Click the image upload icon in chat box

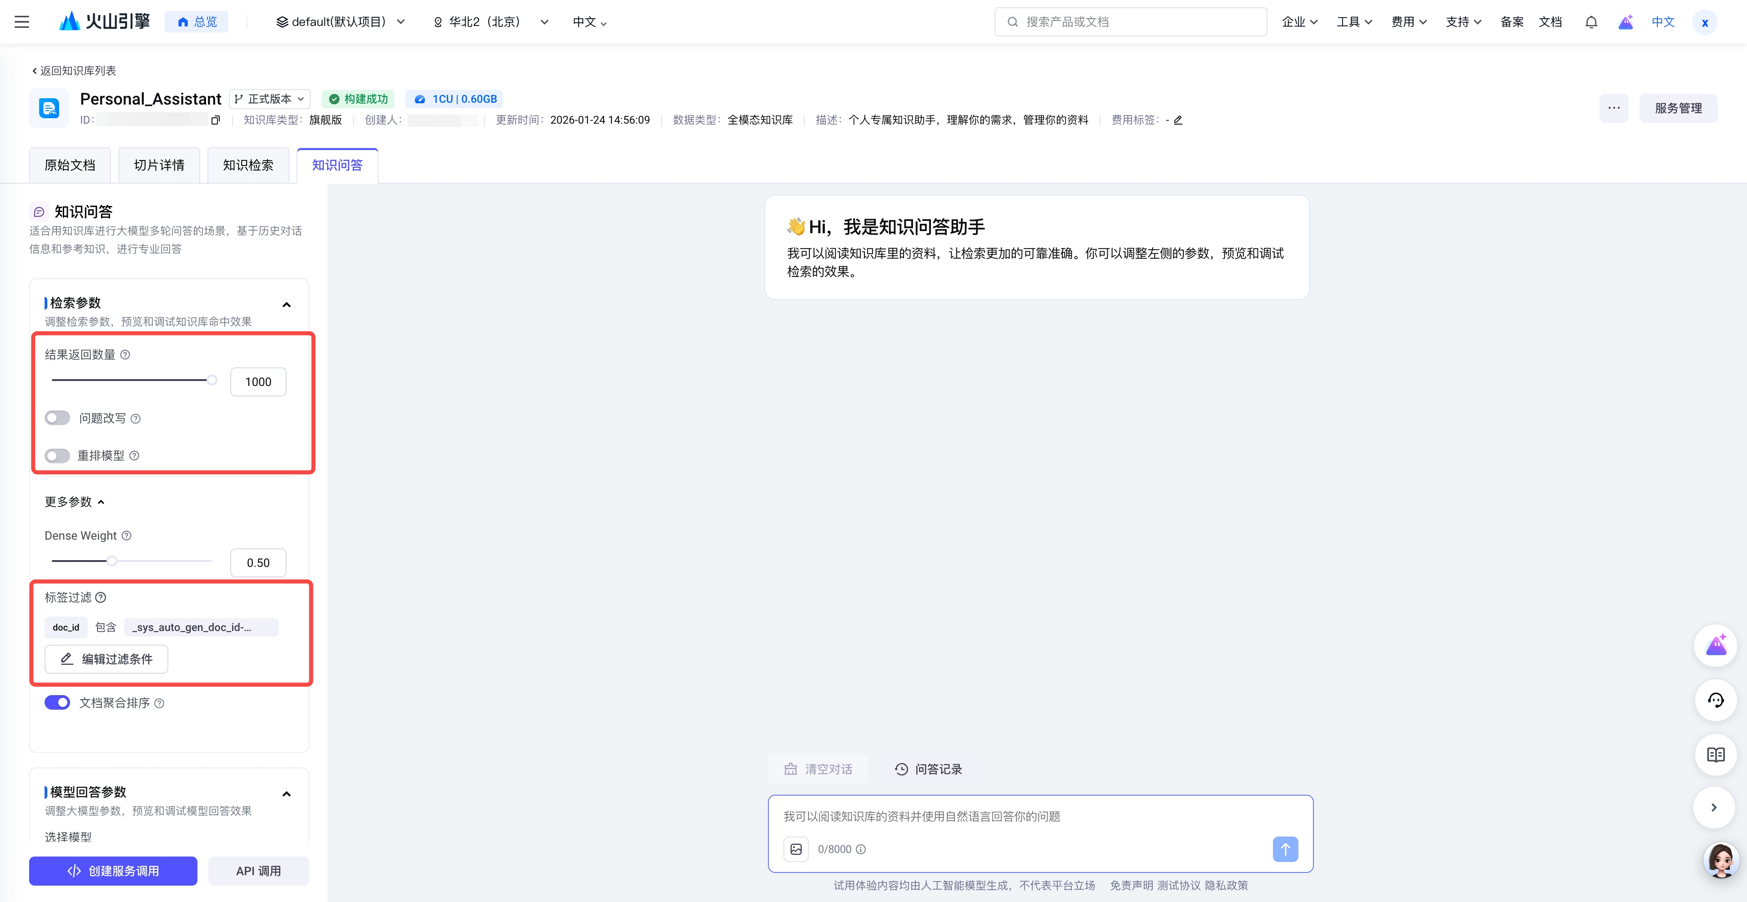click(x=796, y=849)
